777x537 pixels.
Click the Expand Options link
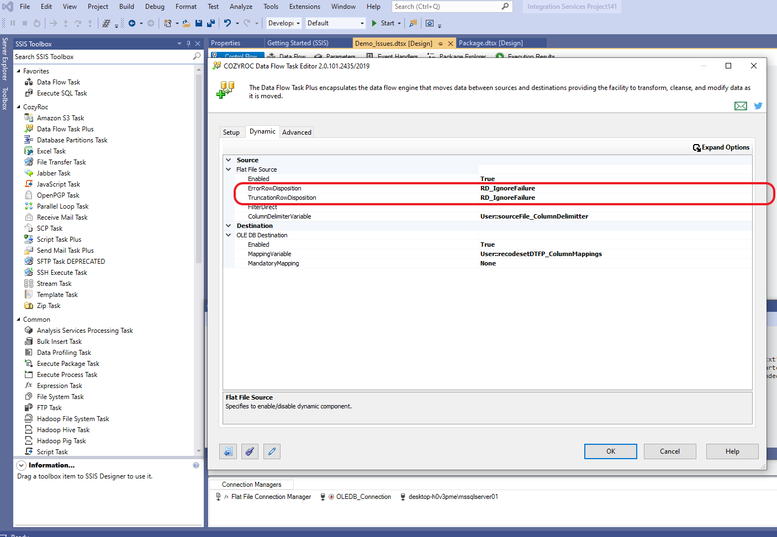pos(721,147)
